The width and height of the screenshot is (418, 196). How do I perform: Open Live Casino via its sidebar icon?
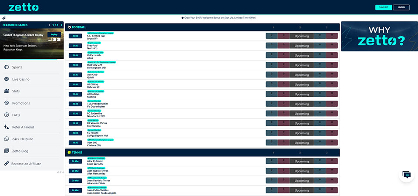(x=7, y=79)
